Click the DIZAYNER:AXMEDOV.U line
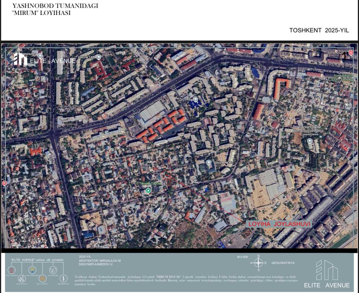This screenshot has height=293, width=359. coord(95,264)
